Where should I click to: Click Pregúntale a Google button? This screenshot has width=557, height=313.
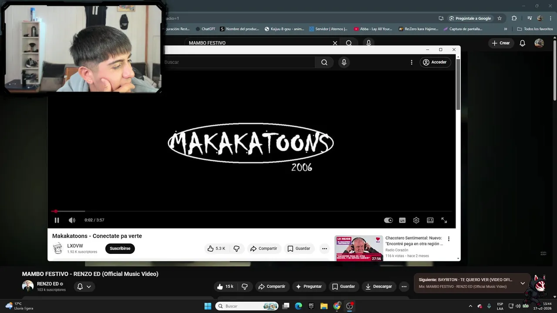point(470,18)
